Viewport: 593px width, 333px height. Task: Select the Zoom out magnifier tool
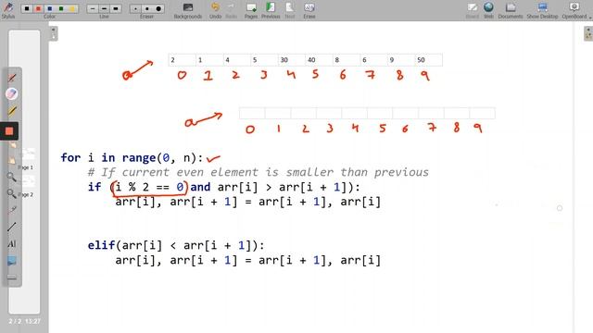pyautogui.click(x=12, y=193)
